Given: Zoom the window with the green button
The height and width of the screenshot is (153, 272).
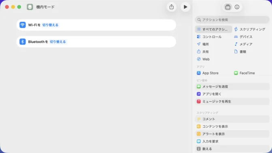Looking at the screenshot, I should point(19,7).
